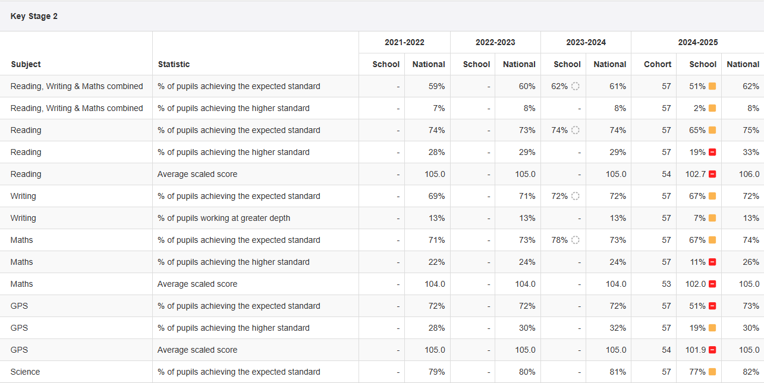Click dashed circle beside 2023-2024 Reading 74%
Screen dimensions: 764x383
575,130
